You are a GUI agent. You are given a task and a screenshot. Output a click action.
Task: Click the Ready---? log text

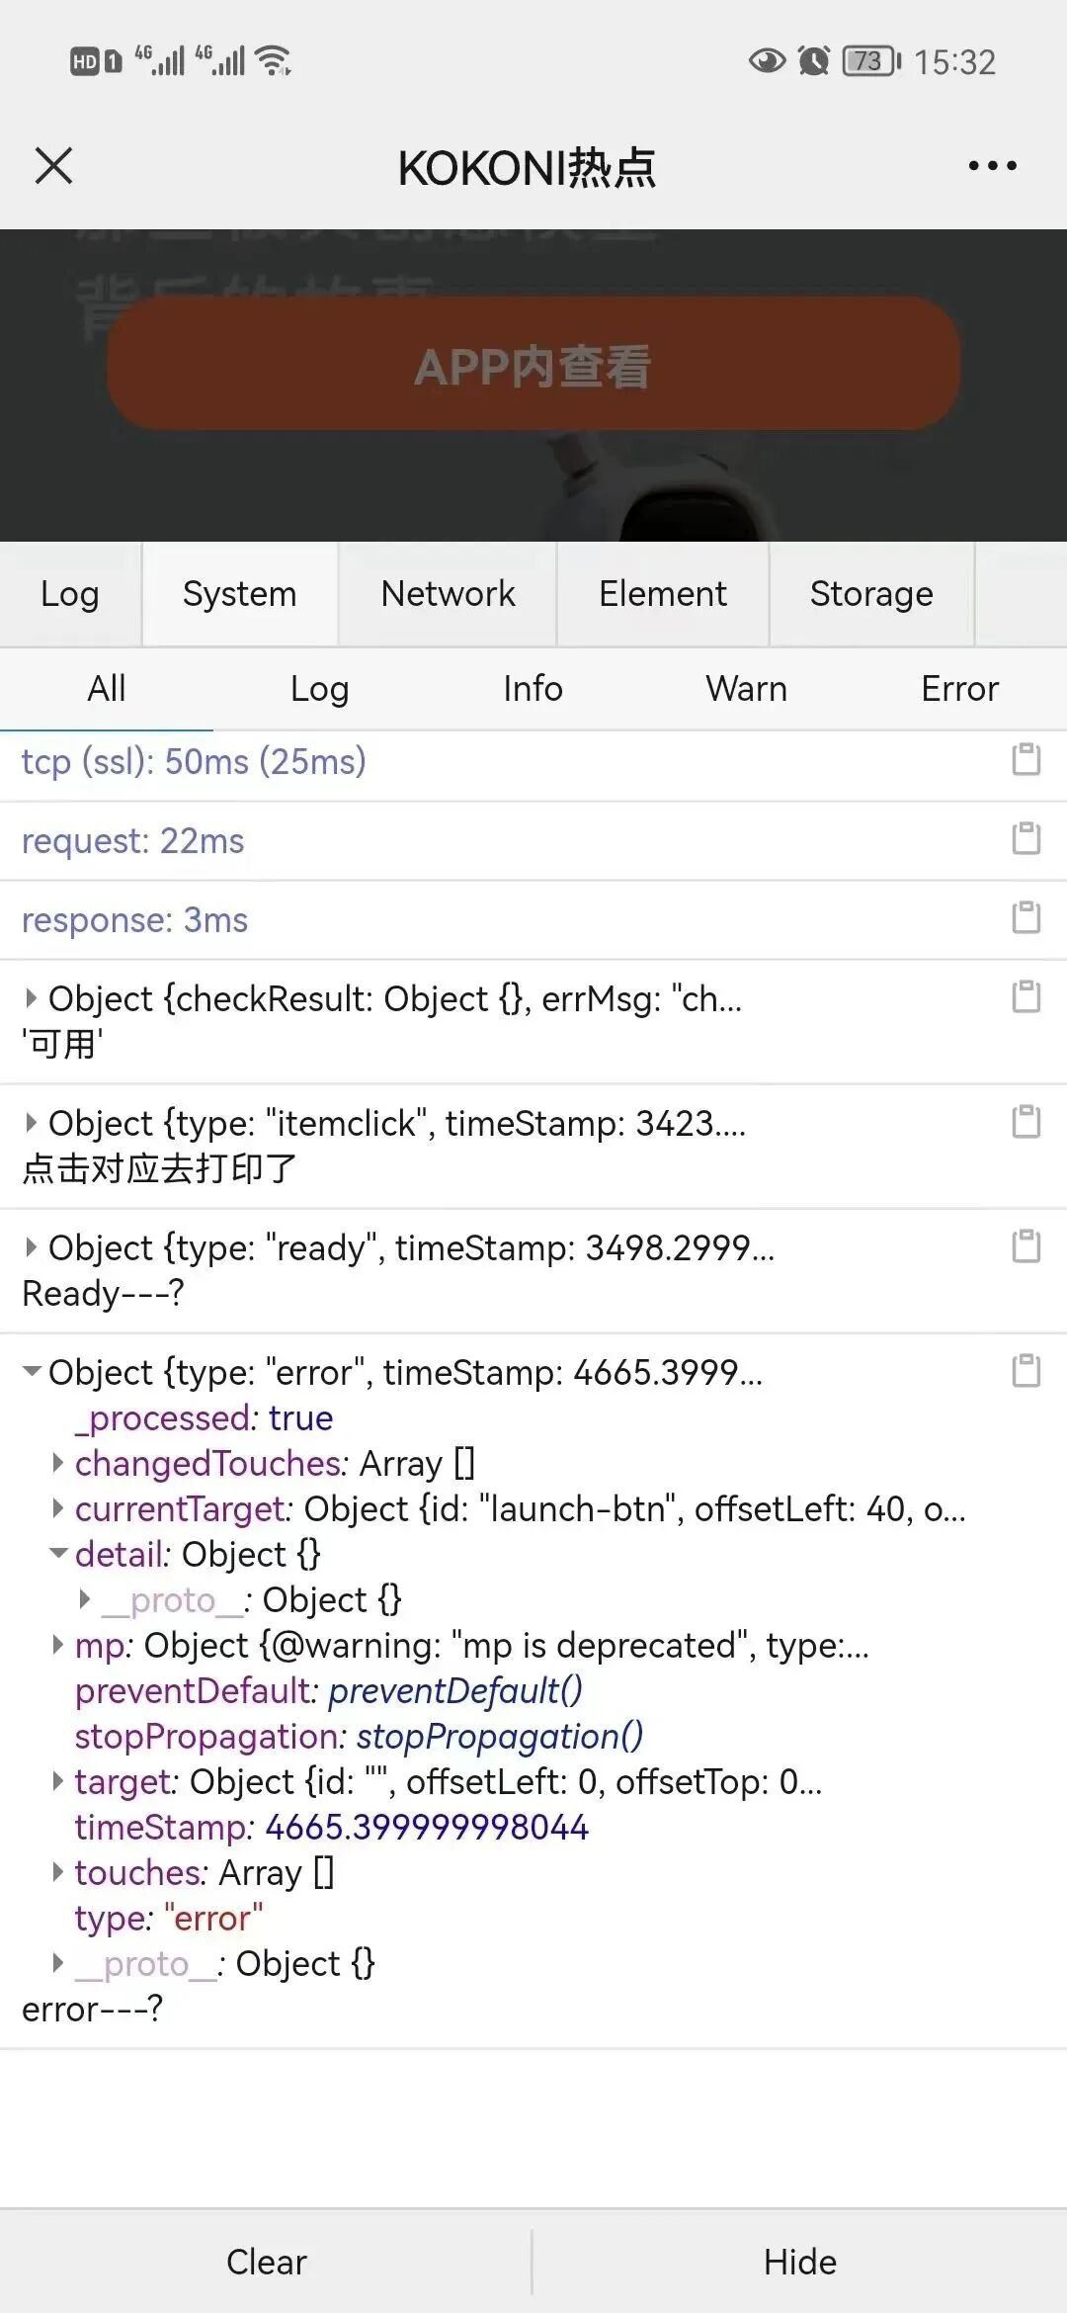tap(103, 1293)
